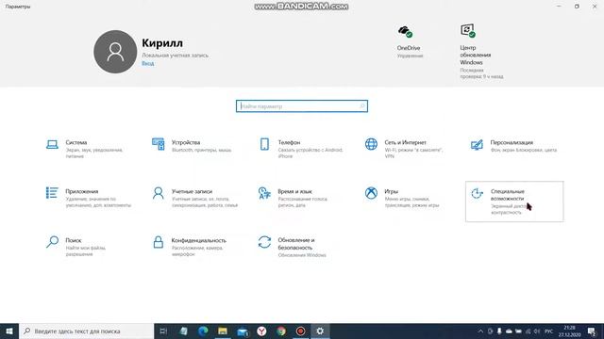The width and height of the screenshot is (604, 339).
Task: Click the Settings gear taskbar icon
Action: tap(320, 331)
